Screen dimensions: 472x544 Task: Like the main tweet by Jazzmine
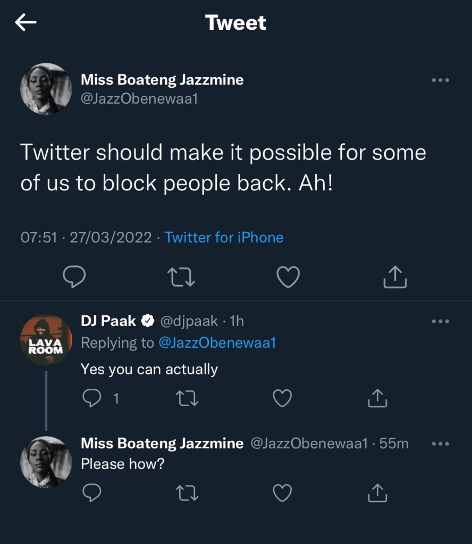289,277
